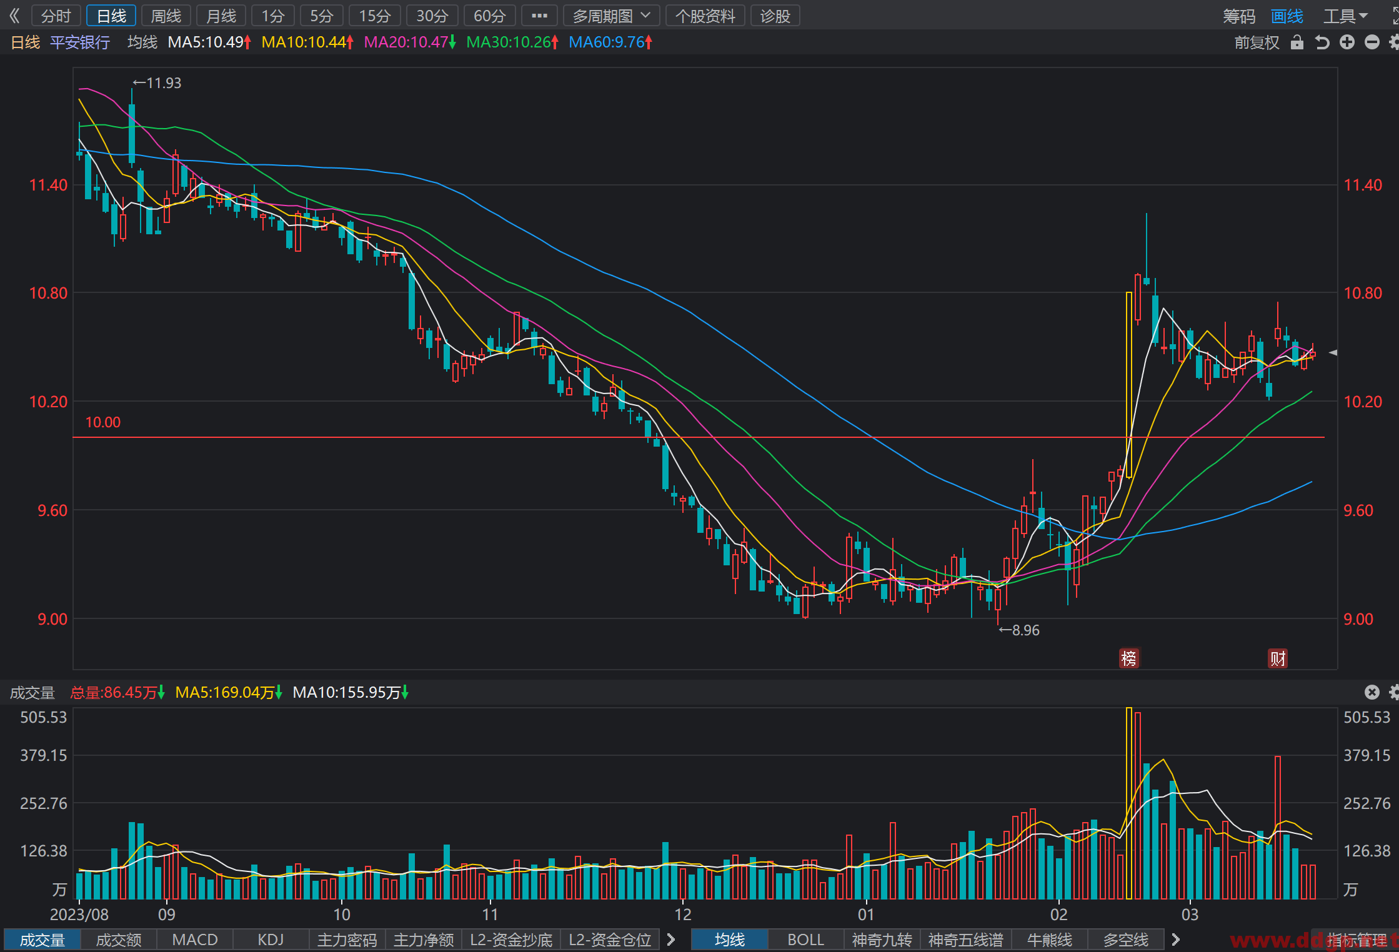This screenshot has width=1399, height=952.
Task: Click the undo arrow icon in chart header
Action: (x=1322, y=42)
